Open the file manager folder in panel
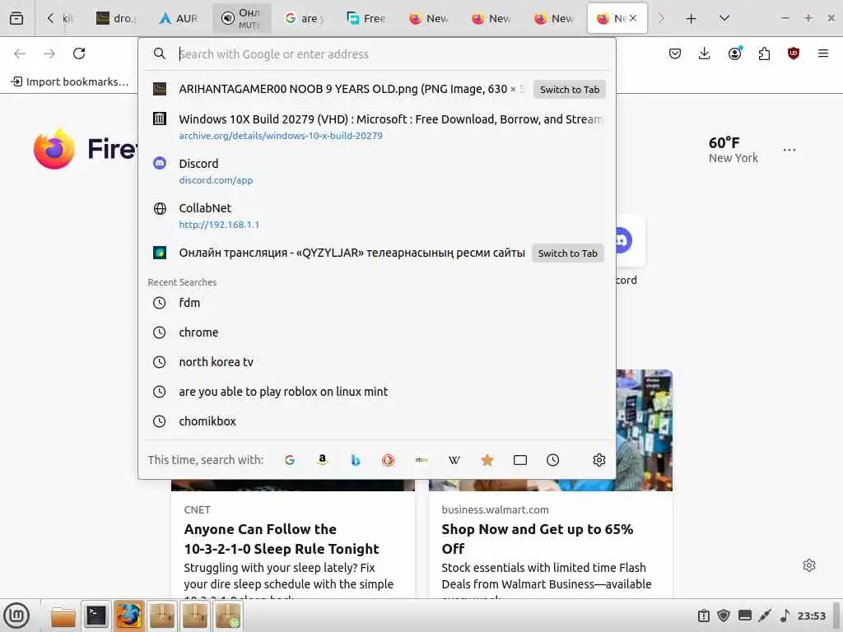The height and width of the screenshot is (632, 843). (x=63, y=616)
